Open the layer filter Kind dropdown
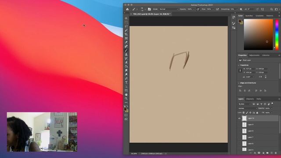The height and width of the screenshot is (158, 281). coord(245,104)
